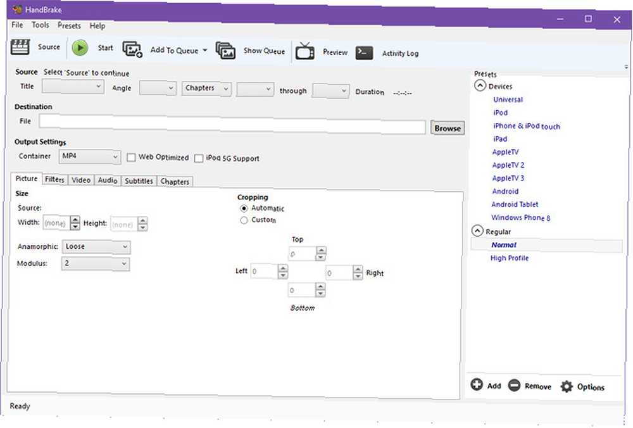Click the Preview television icon

pyautogui.click(x=305, y=51)
